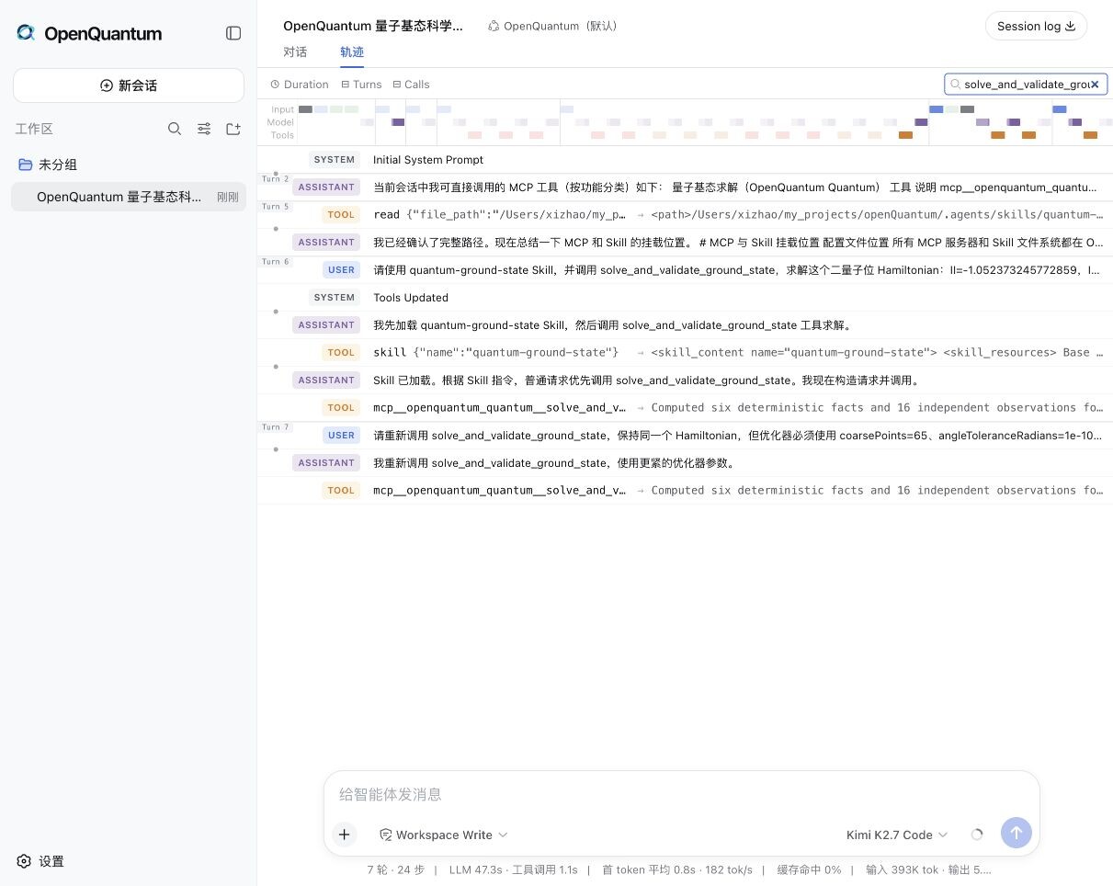Clear the trajectory search text
The height and width of the screenshot is (886, 1113).
click(x=1095, y=85)
